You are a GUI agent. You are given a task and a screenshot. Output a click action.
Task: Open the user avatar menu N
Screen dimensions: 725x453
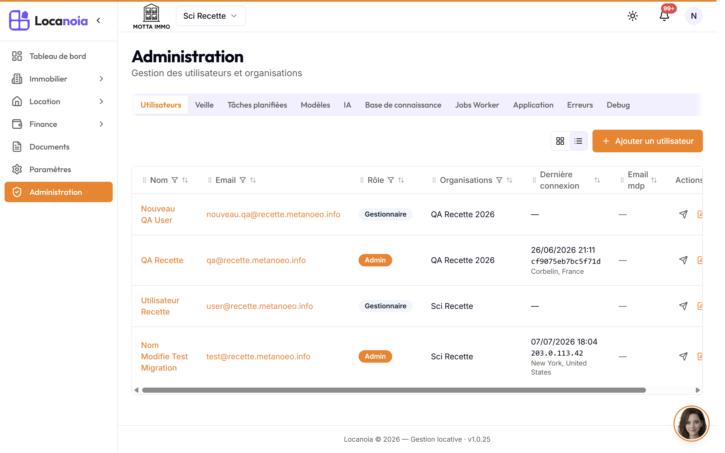pyautogui.click(x=694, y=16)
